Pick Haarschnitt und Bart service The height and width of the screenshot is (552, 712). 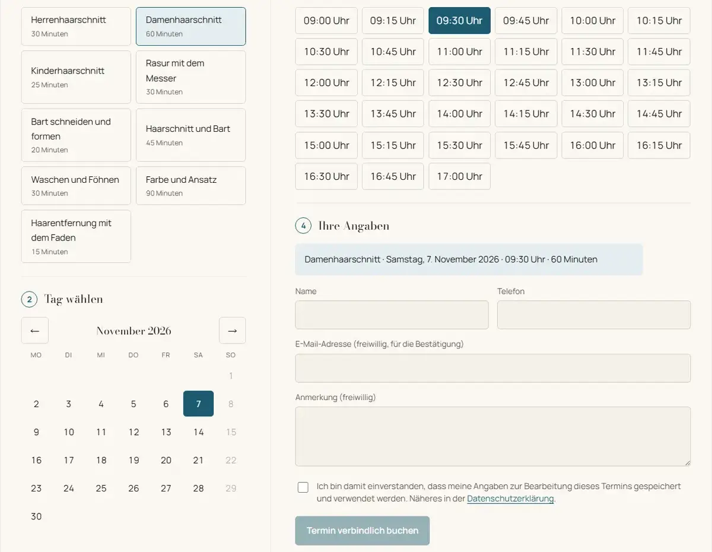coord(190,135)
